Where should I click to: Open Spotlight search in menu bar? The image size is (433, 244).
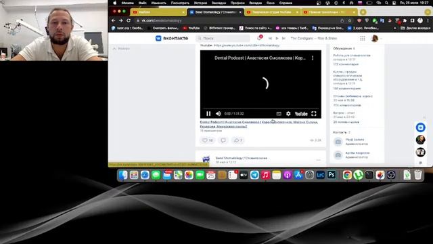tap(386, 3)
